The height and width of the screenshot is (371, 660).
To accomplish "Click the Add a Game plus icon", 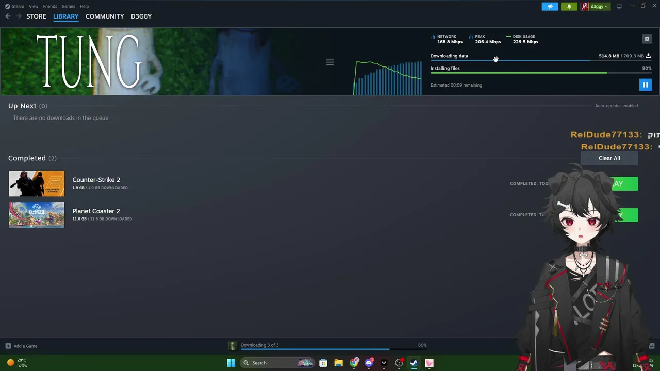I will click(8, 346).
